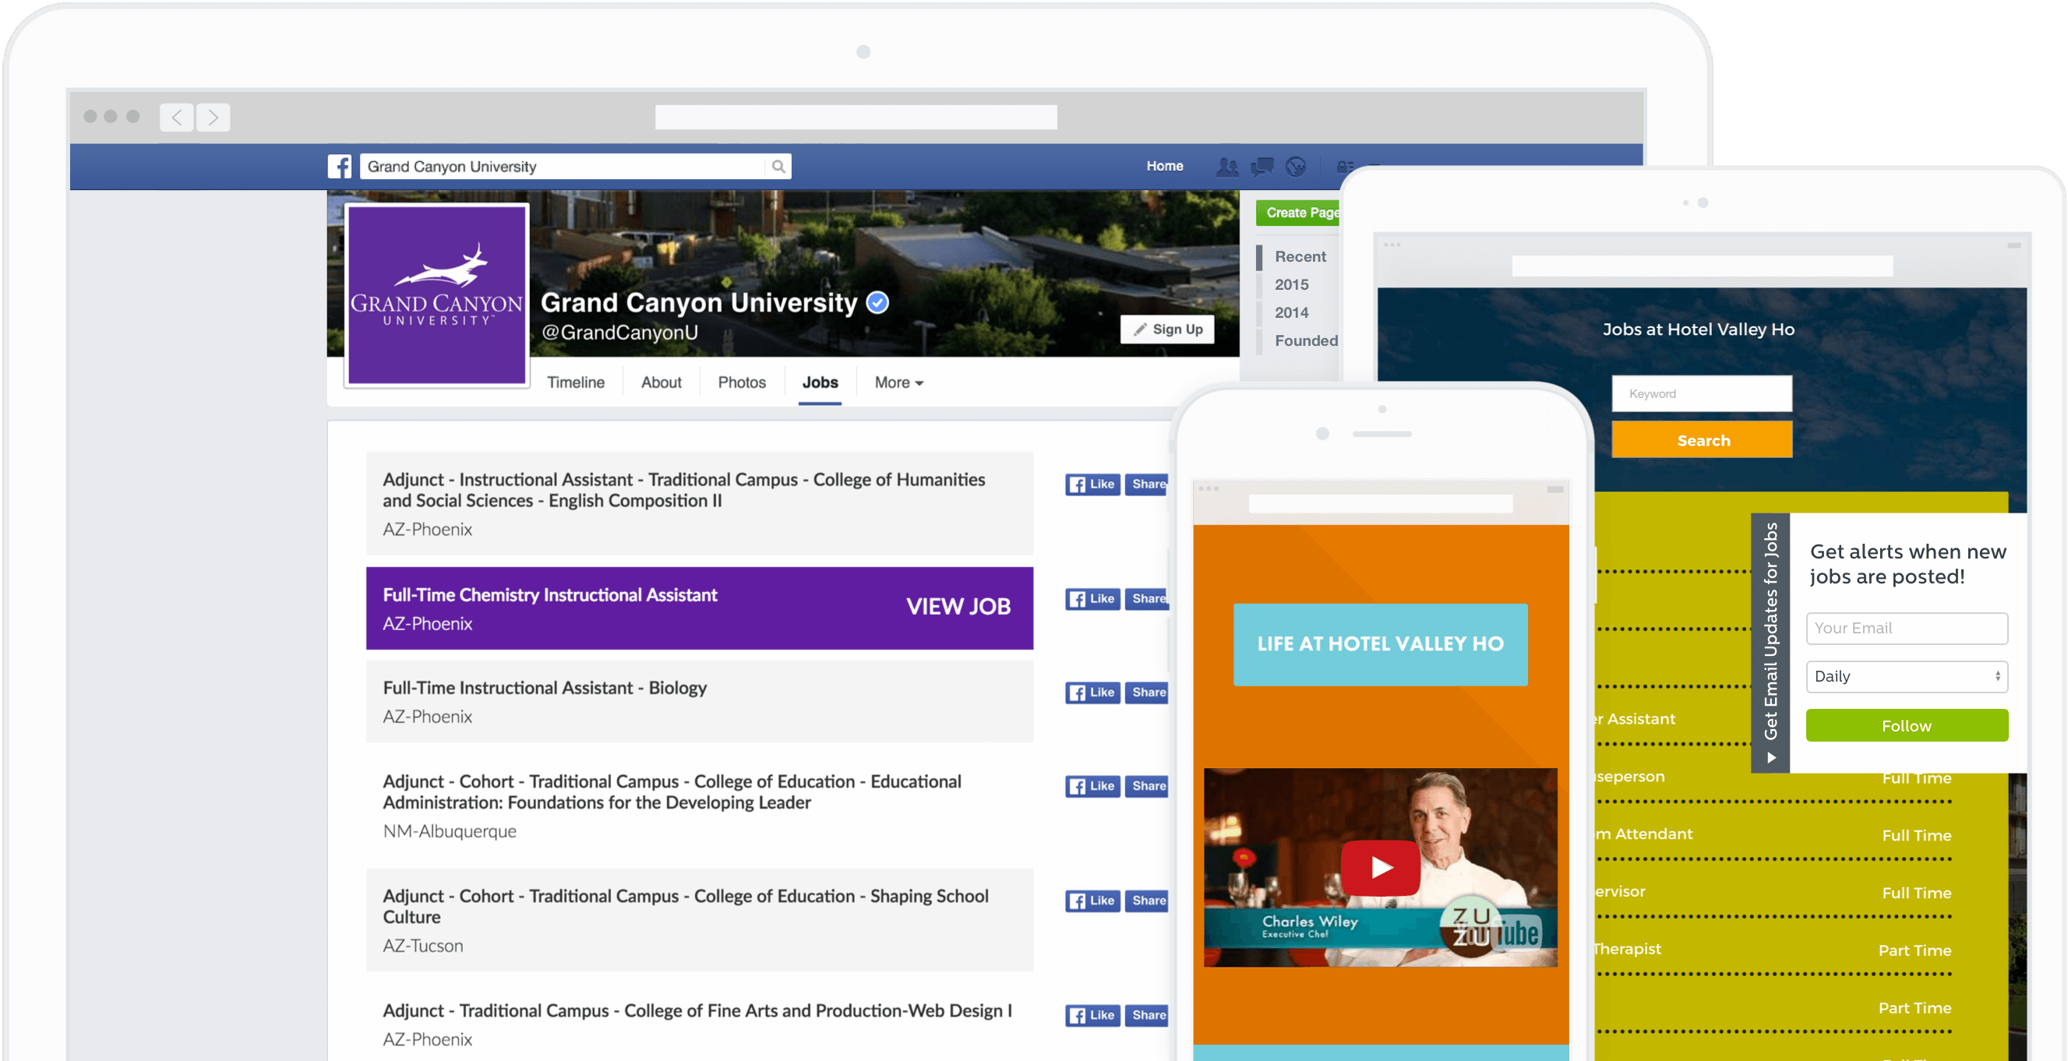Click LIFE AT HOTEL VALLEY HO banner

[x=1380, y=644]
